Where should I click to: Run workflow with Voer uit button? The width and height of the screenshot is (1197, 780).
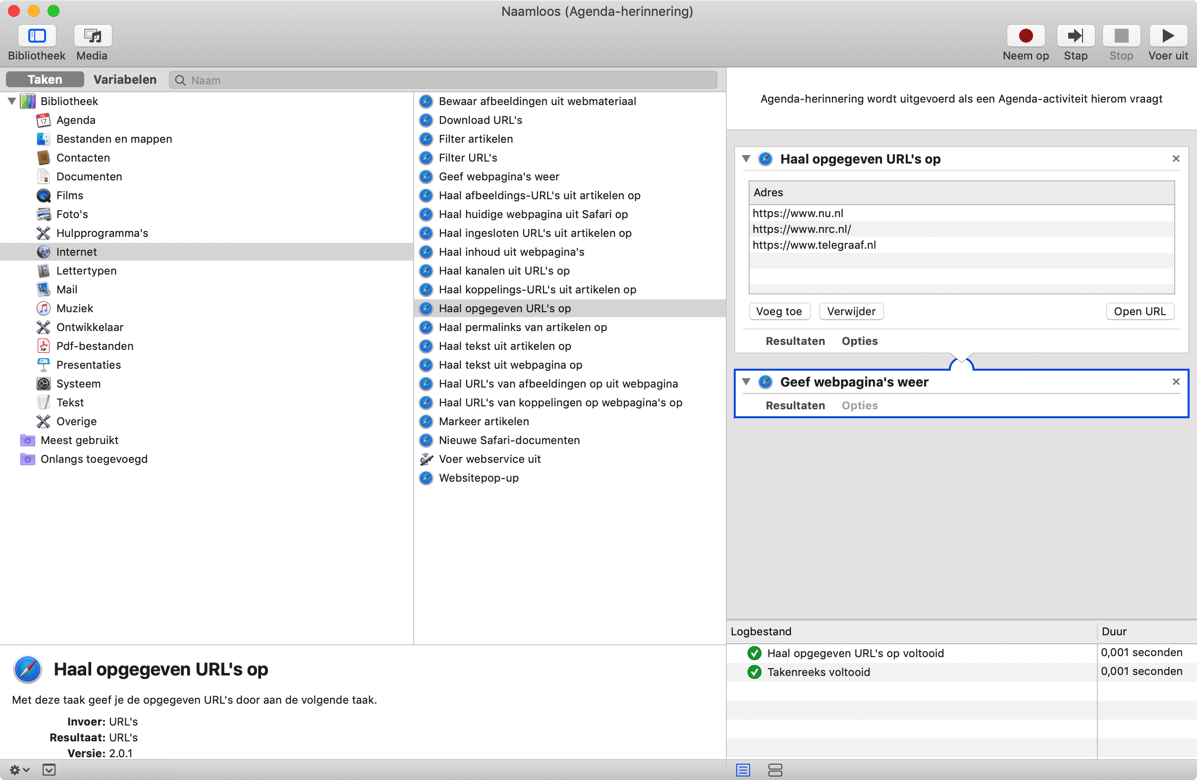coord(1167,36)
